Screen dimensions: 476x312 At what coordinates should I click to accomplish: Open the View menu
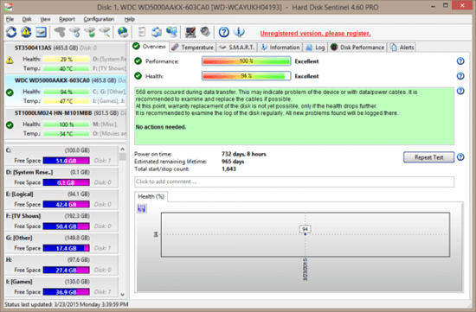pyautogui.click(x=45, y=19)
